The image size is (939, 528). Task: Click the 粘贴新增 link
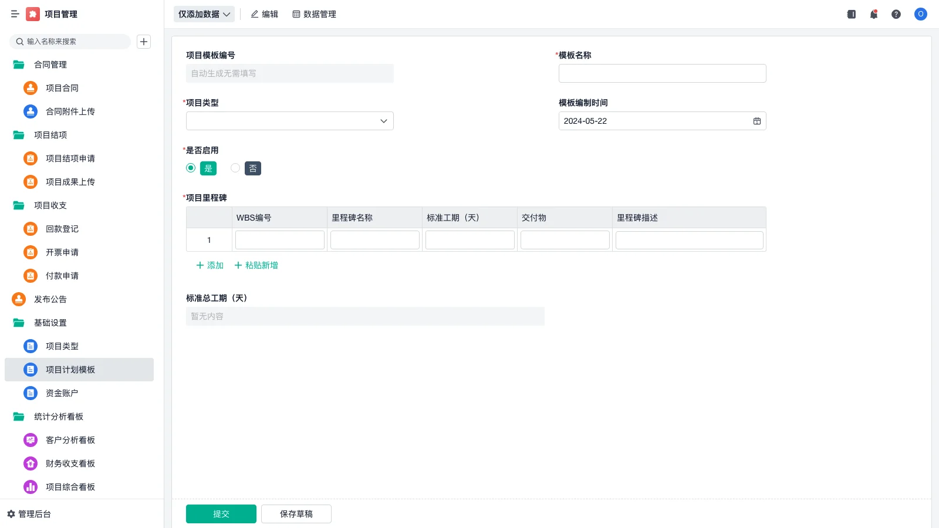pos(256,265)
